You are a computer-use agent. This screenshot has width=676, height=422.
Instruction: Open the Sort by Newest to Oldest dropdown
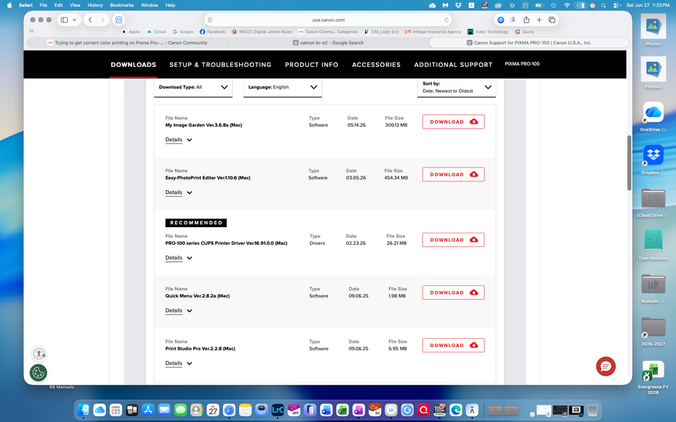pyautogui.click(x=457, y=87)
